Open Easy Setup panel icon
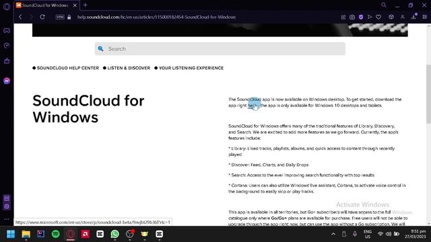431x242 pixels. tap(425, 17)
